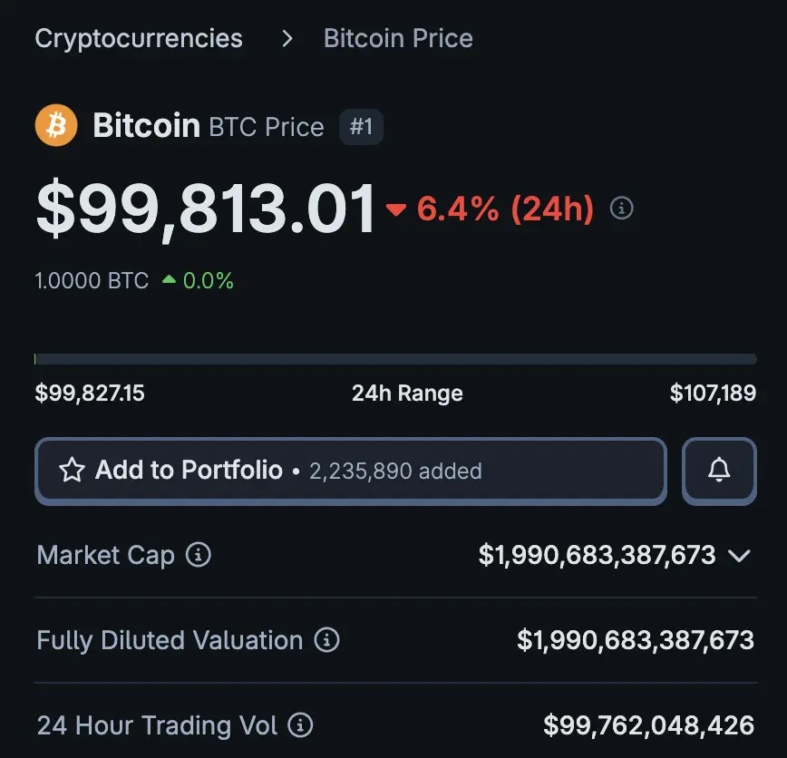Expand the Market Cap chevron dropdown
The height and width of the screenshot is (758, 787).
coord(739,555)
